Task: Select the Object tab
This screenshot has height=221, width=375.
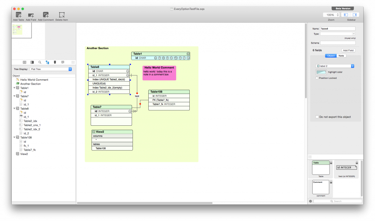Action: point(331,56)
